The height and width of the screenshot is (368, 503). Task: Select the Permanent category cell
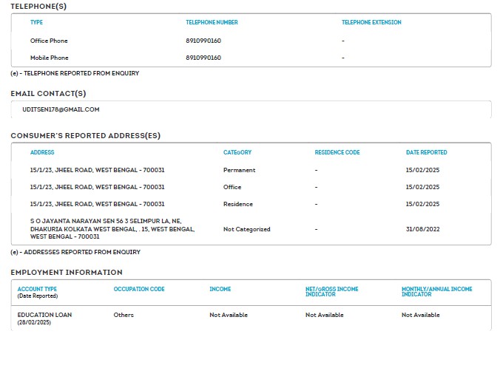(239, 170)
